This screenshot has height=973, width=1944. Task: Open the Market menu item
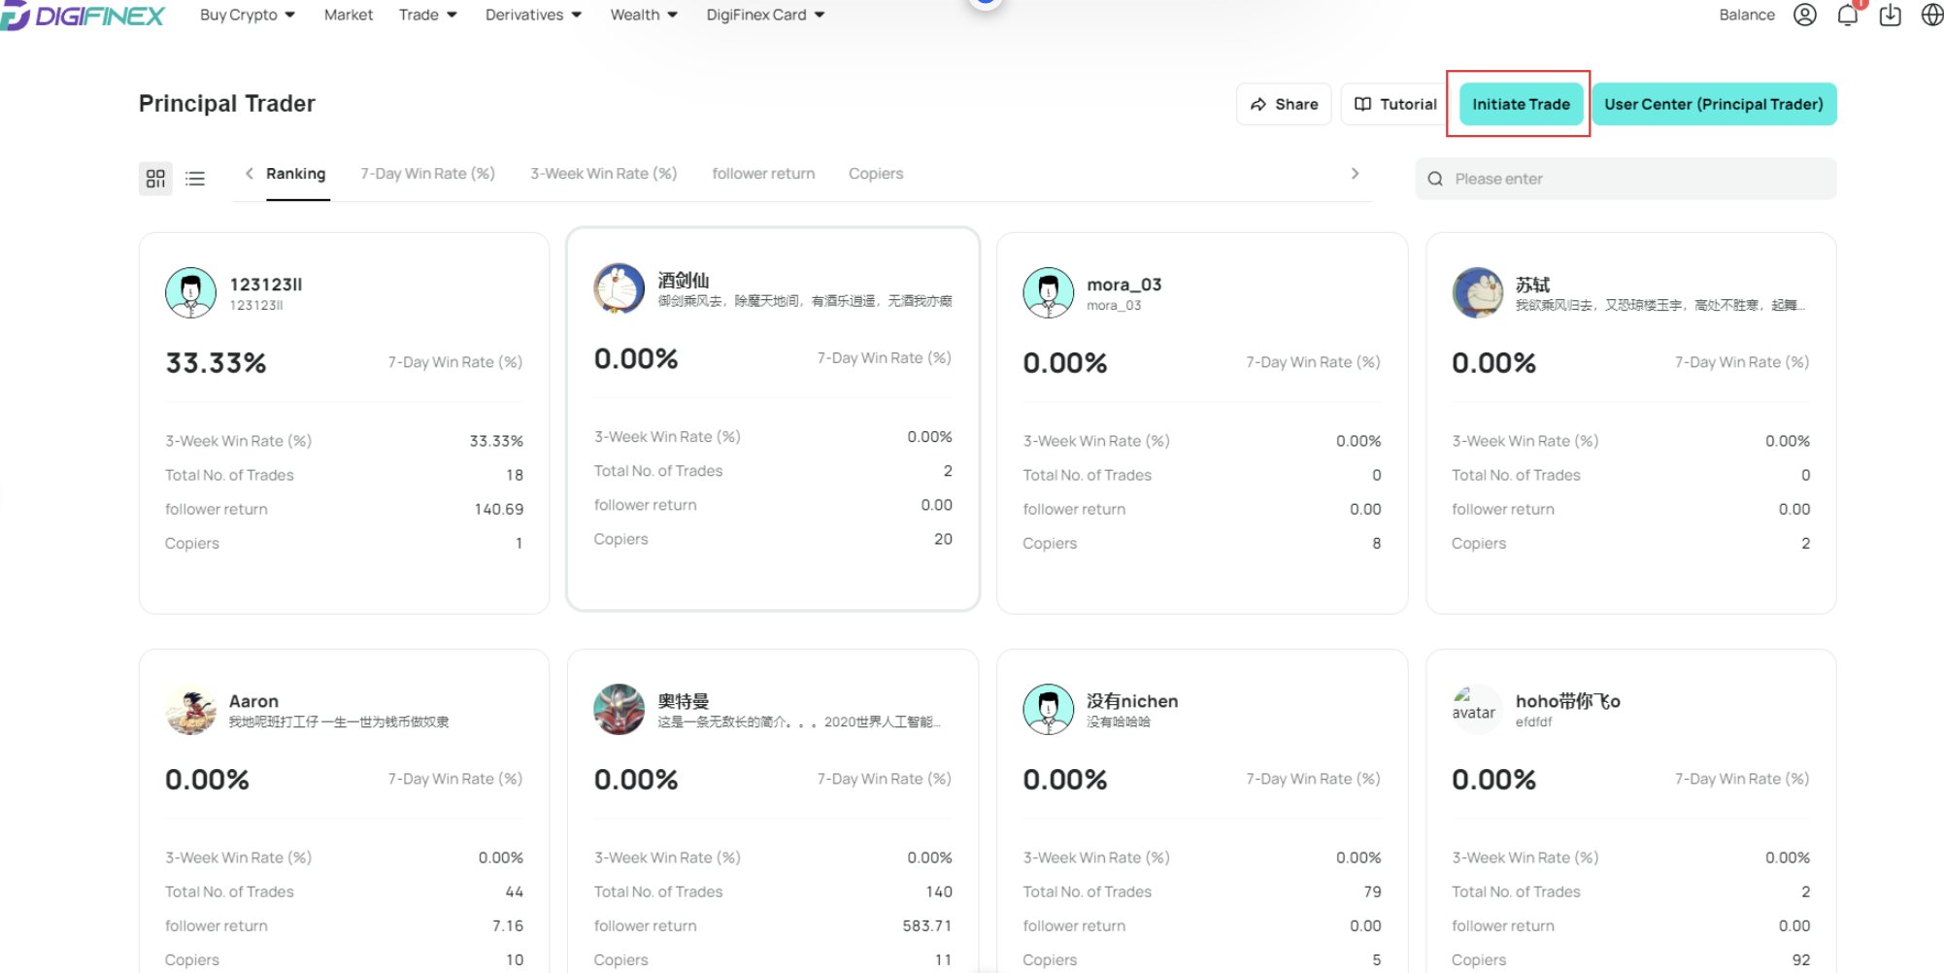click(x=349, y=15)
